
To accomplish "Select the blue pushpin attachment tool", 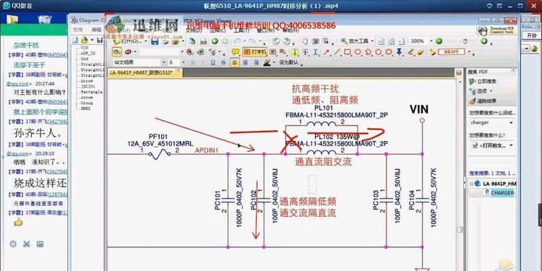I will point(399,52).
